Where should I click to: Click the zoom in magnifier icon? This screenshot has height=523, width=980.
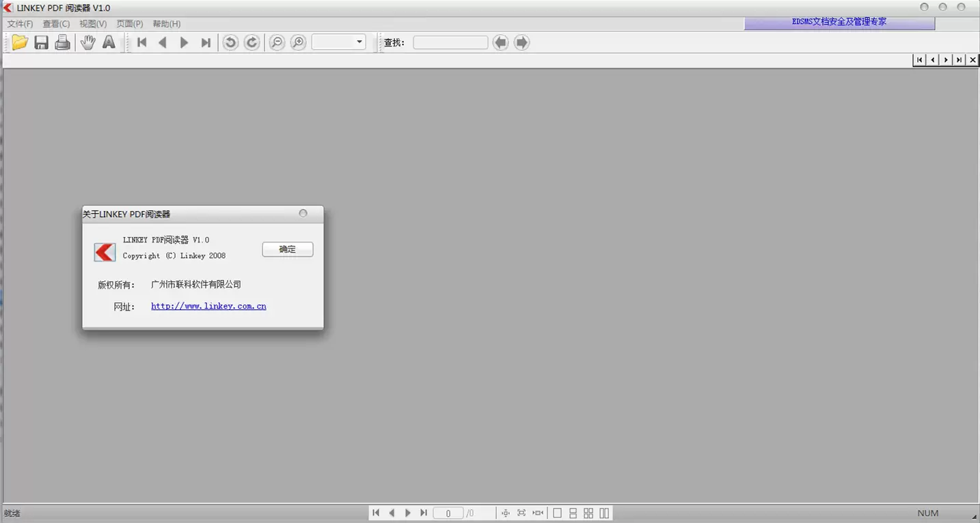click(x=298, y=42)
